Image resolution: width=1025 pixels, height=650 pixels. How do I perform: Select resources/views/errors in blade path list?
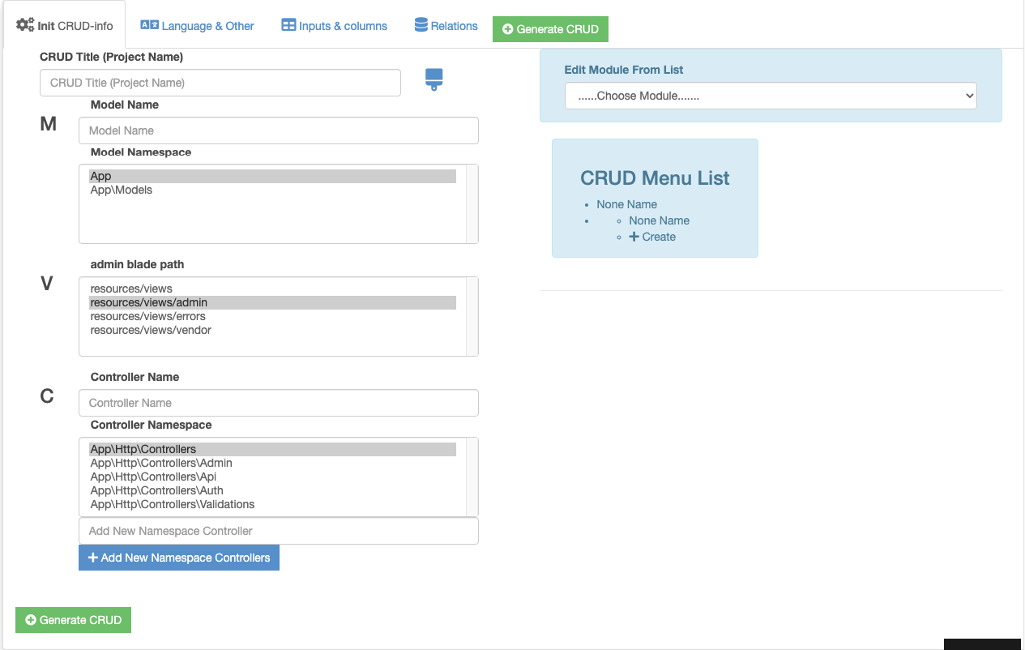click(x=148, y=316)
